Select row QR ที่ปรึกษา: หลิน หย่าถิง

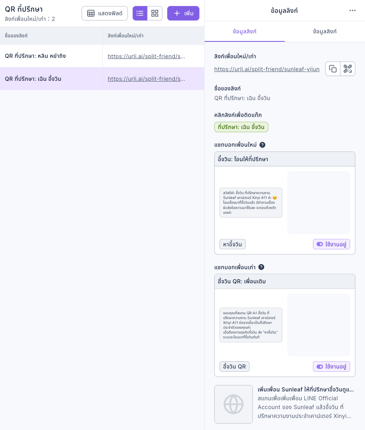pyautogui.click(x=102, y=56)
